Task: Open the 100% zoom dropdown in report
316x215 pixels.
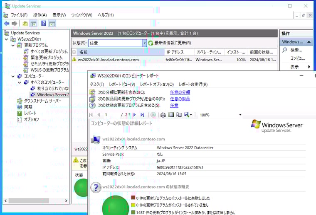Action: tap(240, 115)
